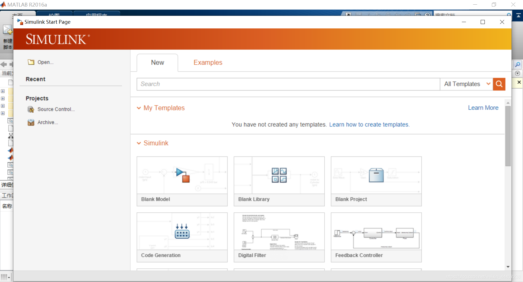This screenshot has width=523, height=282.
Task: Select the Blank Project template
Action: [x=376, y=181]
